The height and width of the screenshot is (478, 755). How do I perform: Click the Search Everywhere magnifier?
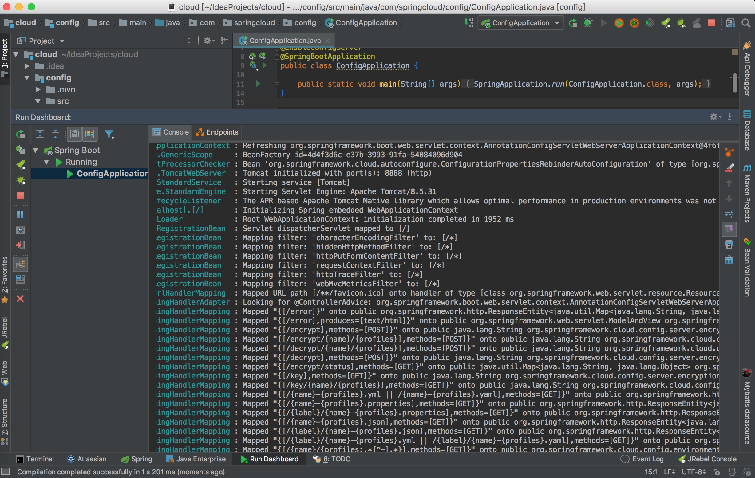(745, 23)
